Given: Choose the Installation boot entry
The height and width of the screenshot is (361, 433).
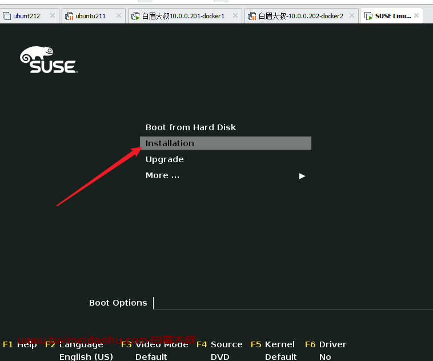Looking at the screenshot, I should tap(225, 143).
